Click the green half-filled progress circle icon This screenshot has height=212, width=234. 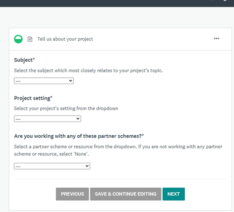(18, 39)
